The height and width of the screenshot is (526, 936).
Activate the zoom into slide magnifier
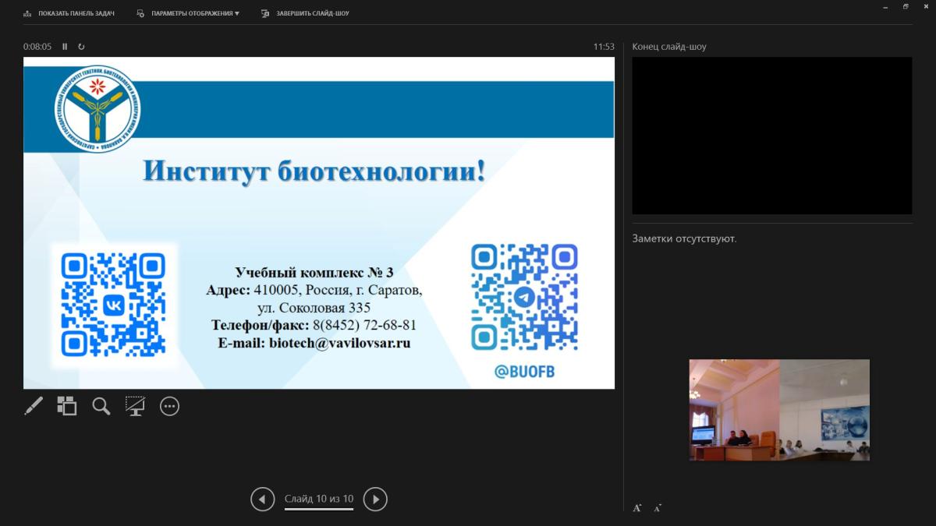pyautogui.click(x=101, y=406)
